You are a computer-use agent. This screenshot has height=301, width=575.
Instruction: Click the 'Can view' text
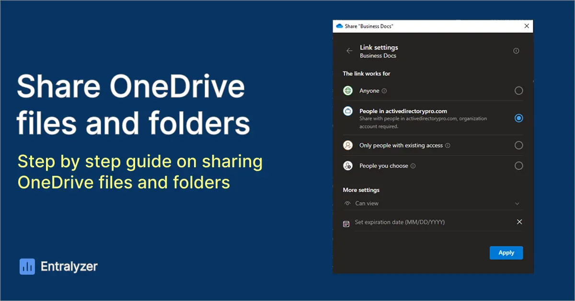[367, 203]
